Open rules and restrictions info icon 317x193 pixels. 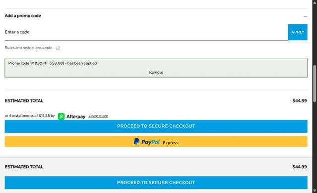(58, 48)
